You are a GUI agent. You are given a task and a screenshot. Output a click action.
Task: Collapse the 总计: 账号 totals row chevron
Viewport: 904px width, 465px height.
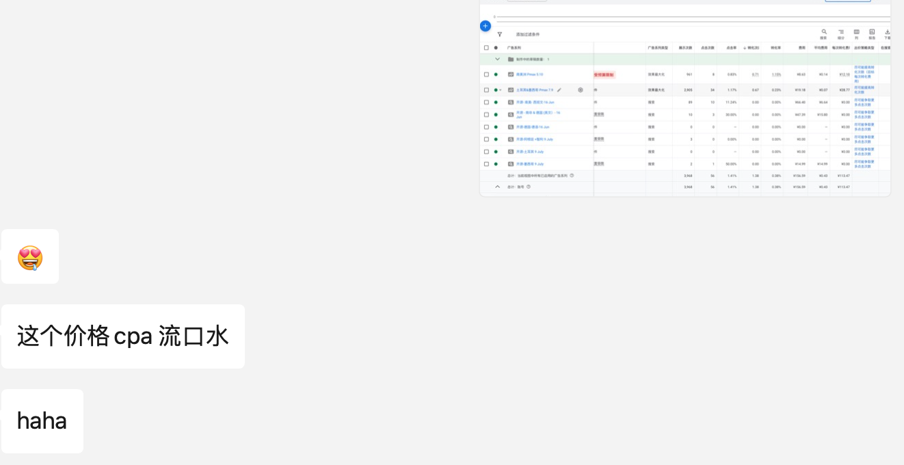497,187
